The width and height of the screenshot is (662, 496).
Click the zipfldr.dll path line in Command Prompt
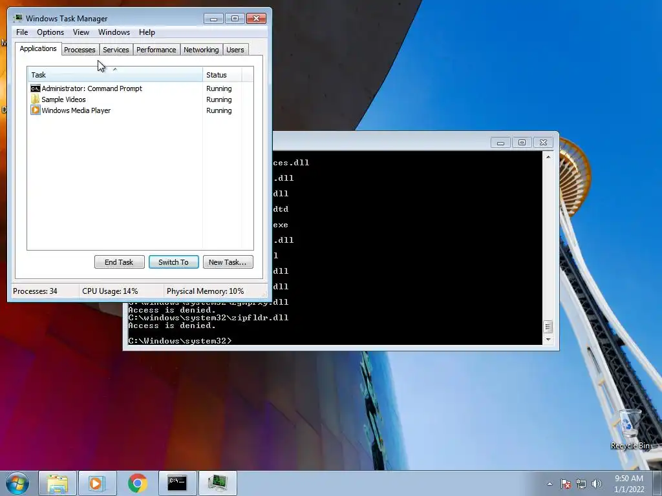pos(208,318)
